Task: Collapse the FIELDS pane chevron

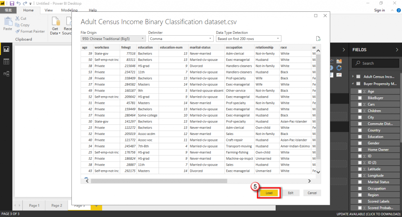Action: coord(397,50)
